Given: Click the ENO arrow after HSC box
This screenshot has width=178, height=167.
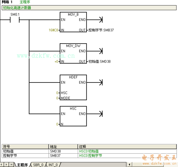Looking at the screenshot, I should (x=101, y=114).
